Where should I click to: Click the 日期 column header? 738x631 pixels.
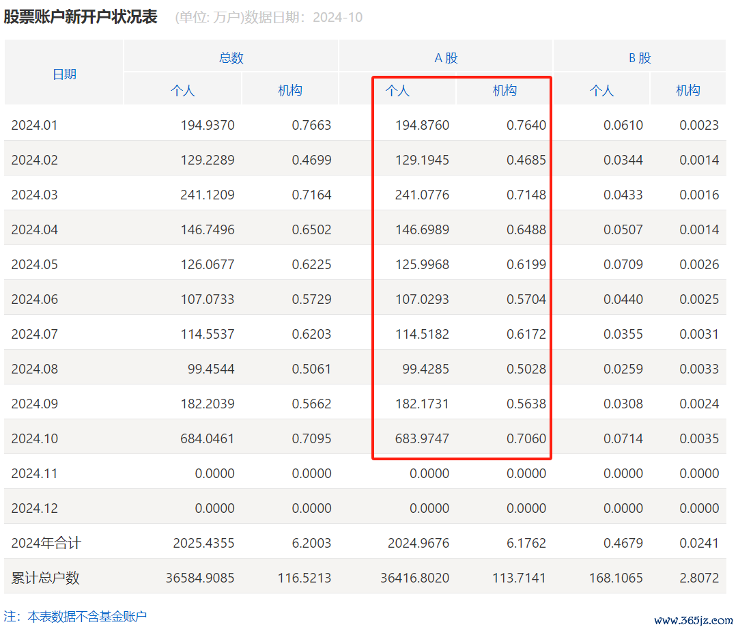(x=64, y=74)
